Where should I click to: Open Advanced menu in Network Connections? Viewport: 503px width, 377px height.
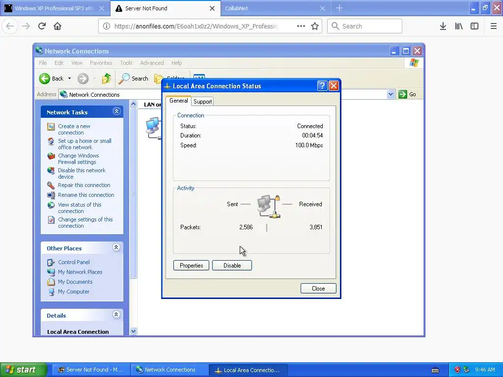[152, 63]
